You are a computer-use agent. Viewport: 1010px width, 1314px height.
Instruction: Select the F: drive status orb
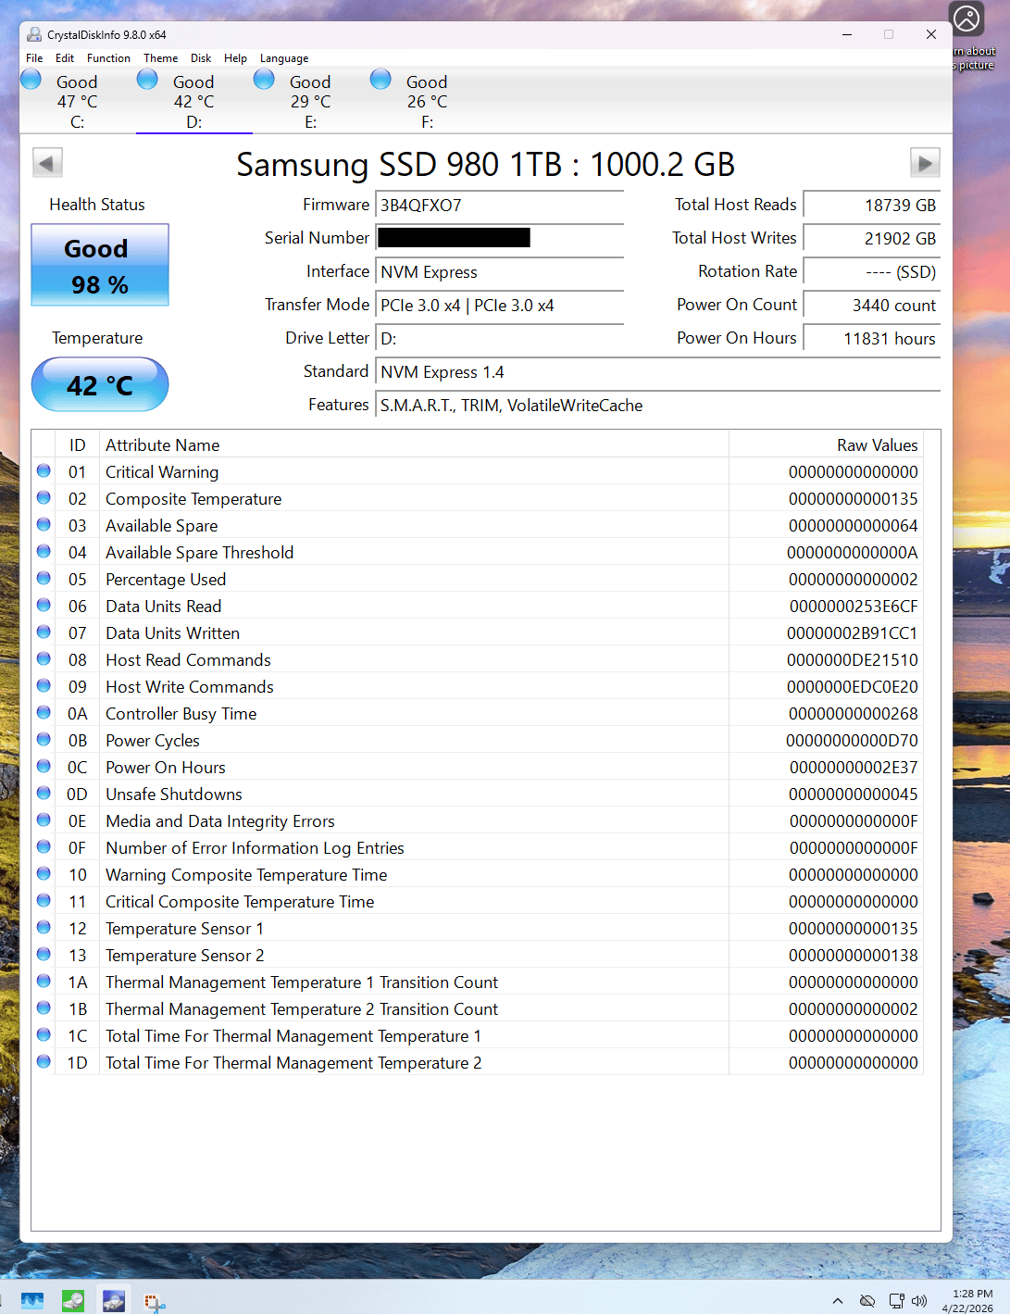tap(380, 80)
